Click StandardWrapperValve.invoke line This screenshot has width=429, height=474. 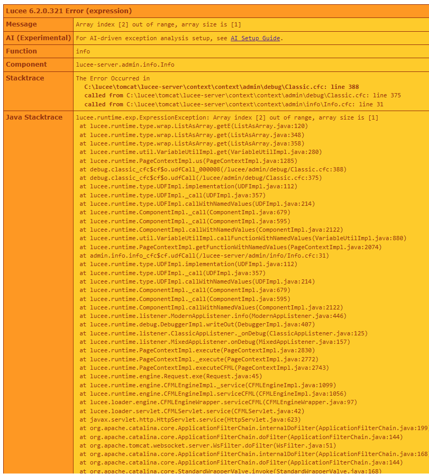231,471
